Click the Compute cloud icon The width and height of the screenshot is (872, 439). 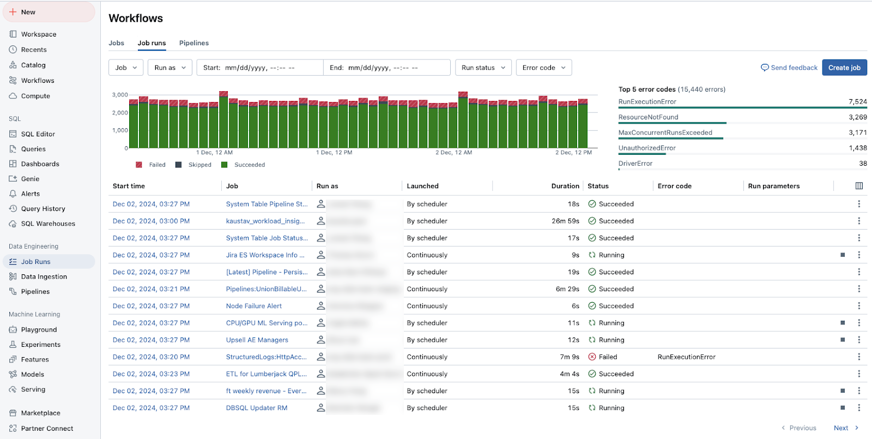pyautogui.click(x=13, y=96)
